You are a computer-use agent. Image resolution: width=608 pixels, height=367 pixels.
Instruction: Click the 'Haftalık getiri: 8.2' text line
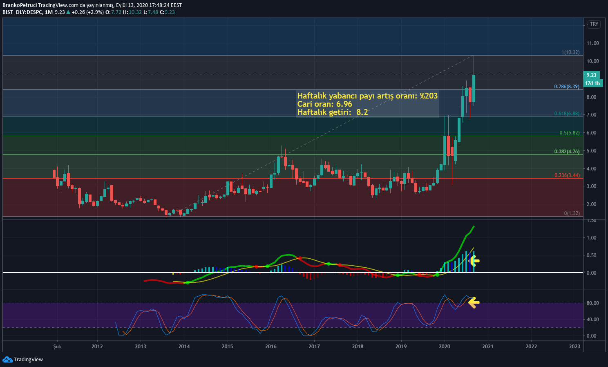pyautogui.click(x=333, y=112)
